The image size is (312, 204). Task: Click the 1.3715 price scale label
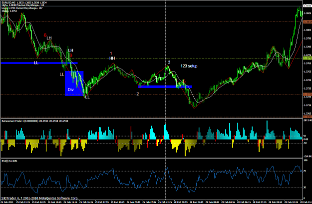[308, 105]
